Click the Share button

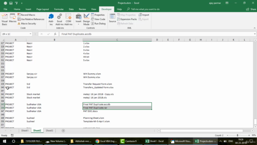click(251, 9)
